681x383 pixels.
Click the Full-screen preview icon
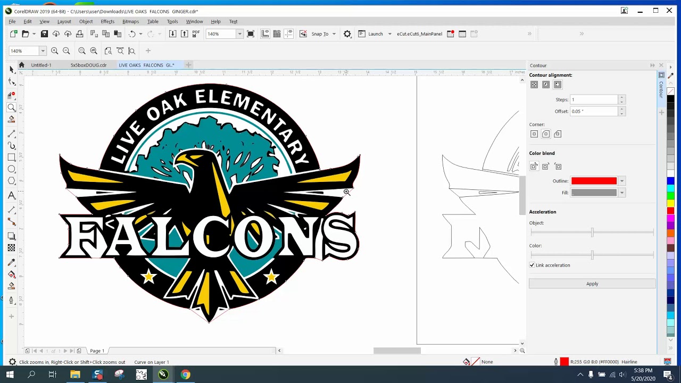(251, 34)
